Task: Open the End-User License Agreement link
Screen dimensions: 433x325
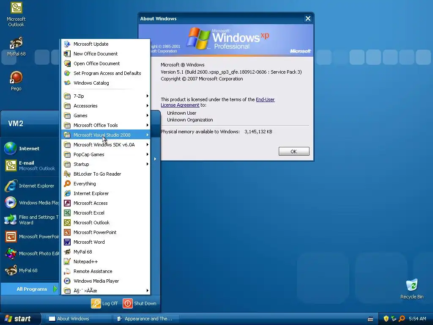Action: point(218,102)
